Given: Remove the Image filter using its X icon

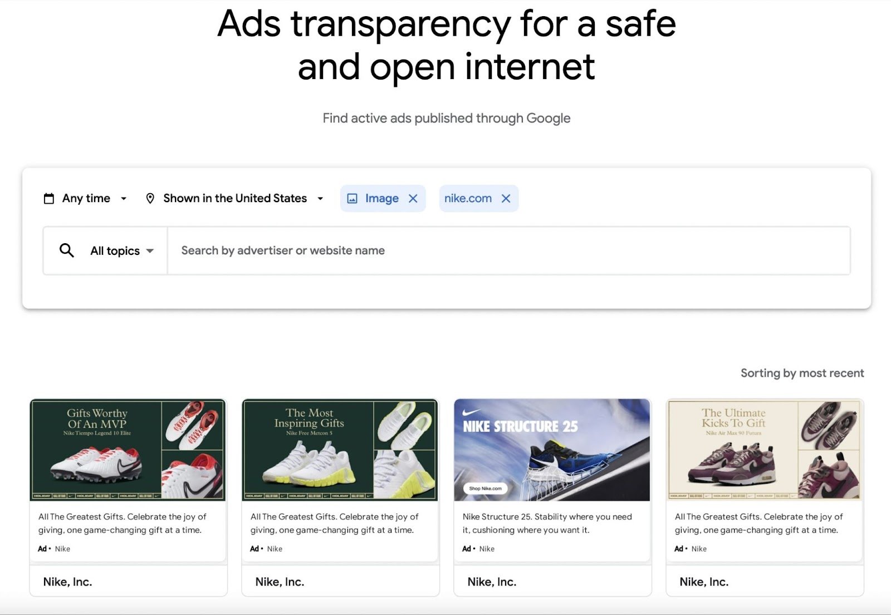Looking at the screenshot, I should point(413,198).
